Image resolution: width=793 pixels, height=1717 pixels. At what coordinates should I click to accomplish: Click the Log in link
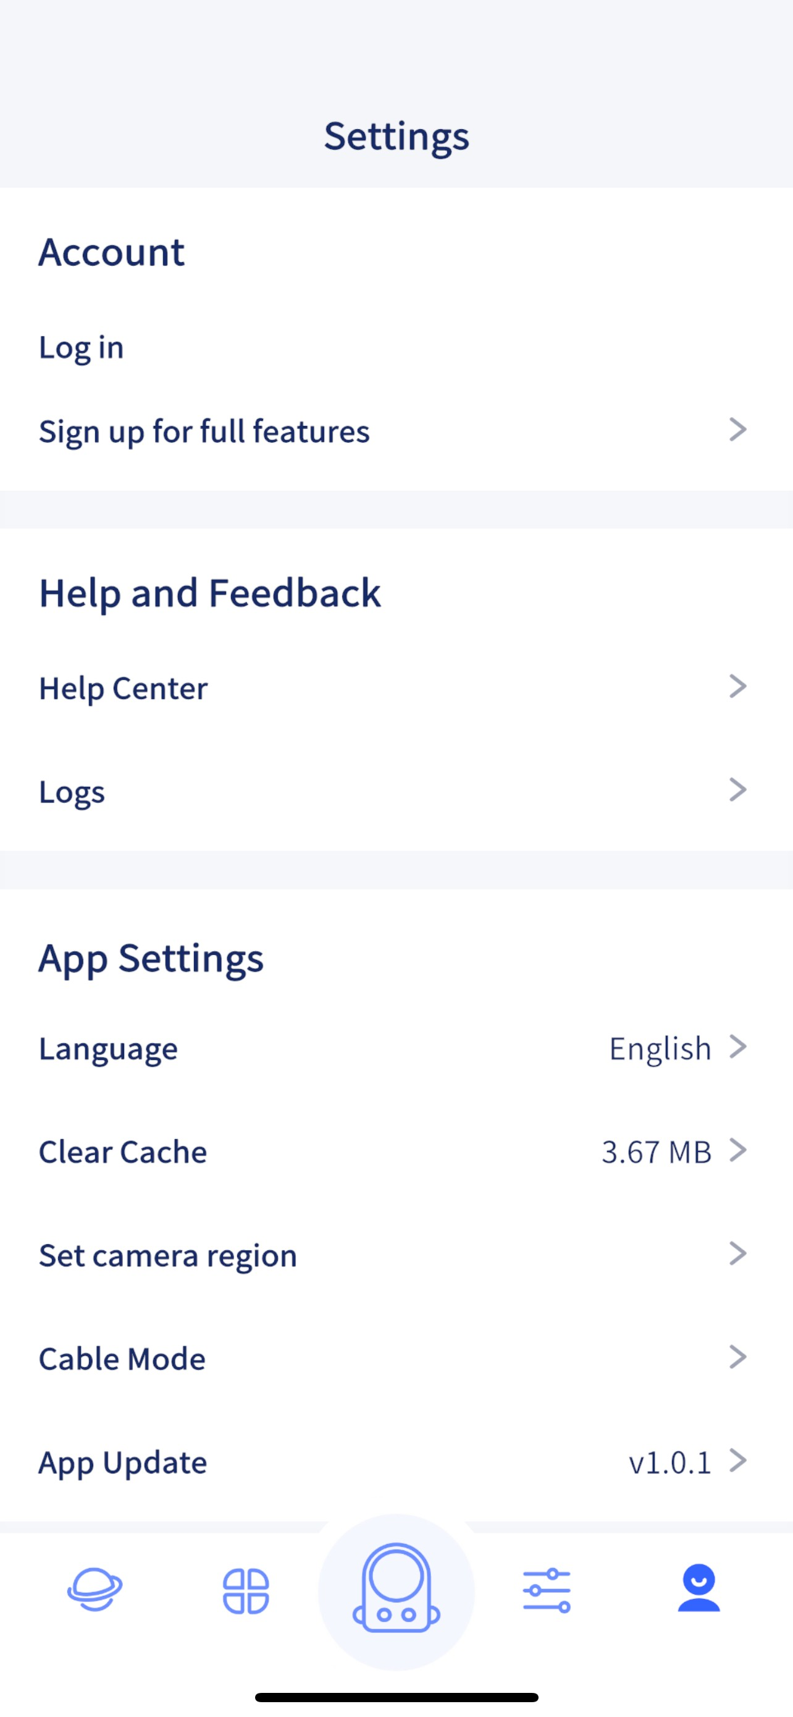(82, 348)
